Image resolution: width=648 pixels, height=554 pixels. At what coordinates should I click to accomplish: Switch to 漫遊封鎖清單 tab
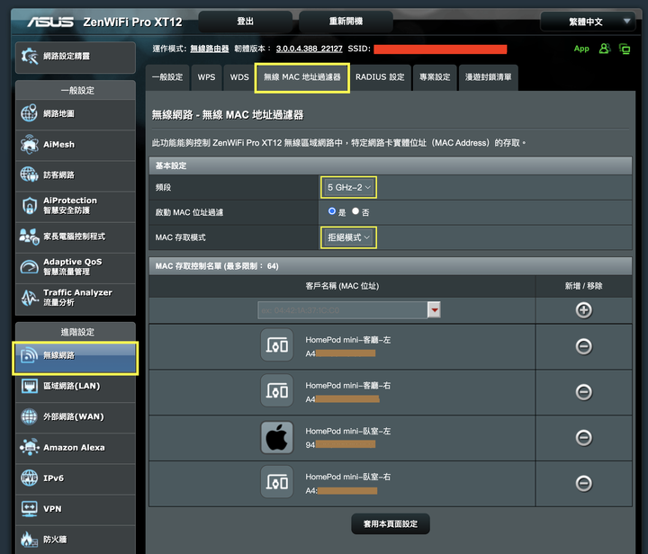tap(488, 77)
